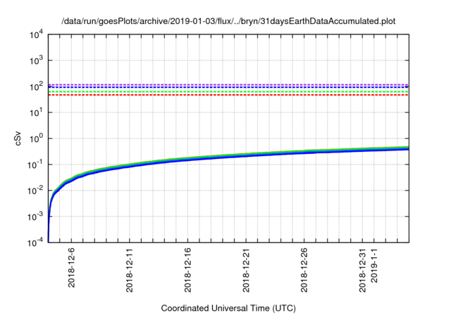
Task: Select the 2018-12-21 date tick label
Action: pyautogui.click(x=246, y=270)
